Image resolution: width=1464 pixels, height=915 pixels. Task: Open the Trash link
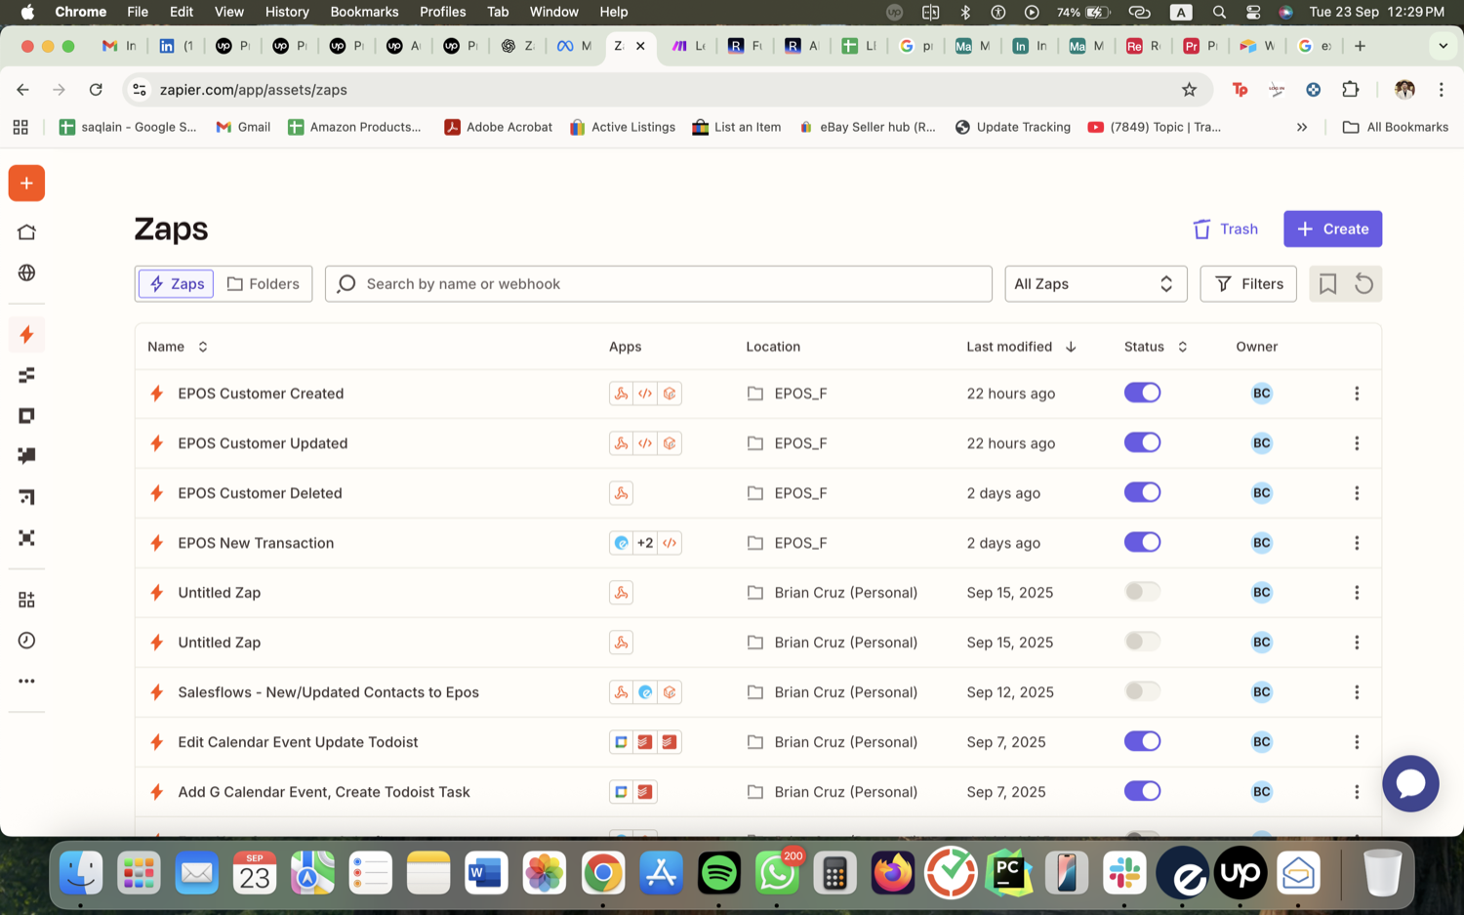(x=1225, y=229)
